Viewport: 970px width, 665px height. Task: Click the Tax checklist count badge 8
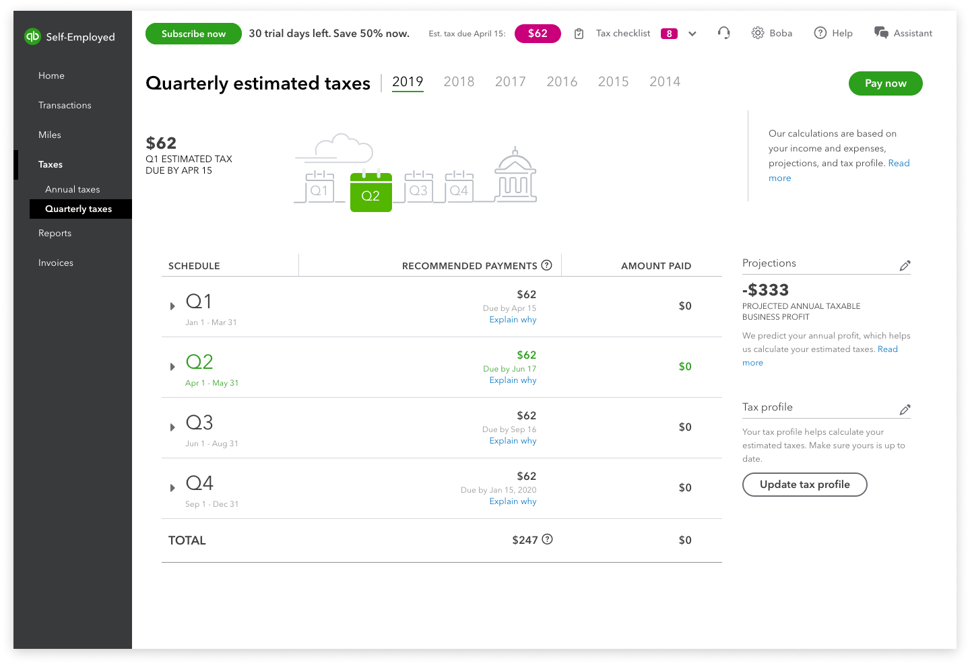point(669,34)
